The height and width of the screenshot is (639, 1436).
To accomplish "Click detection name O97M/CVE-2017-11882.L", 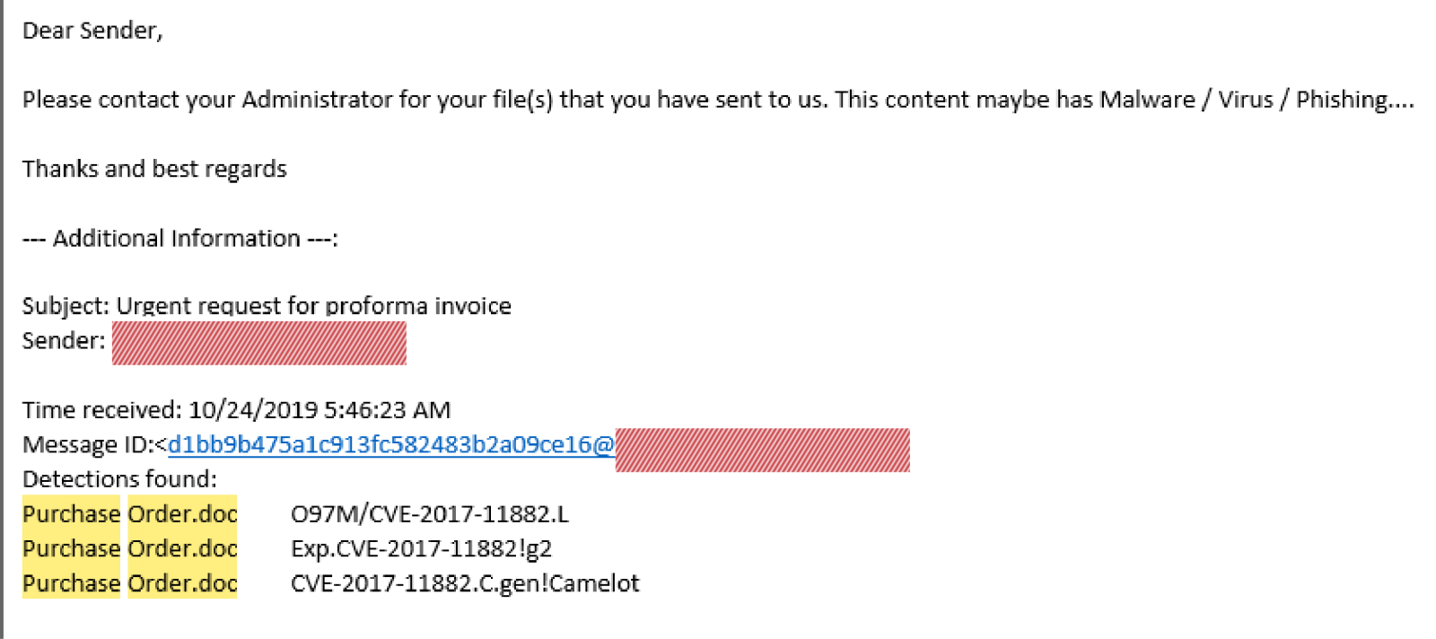I will point(430,514).
